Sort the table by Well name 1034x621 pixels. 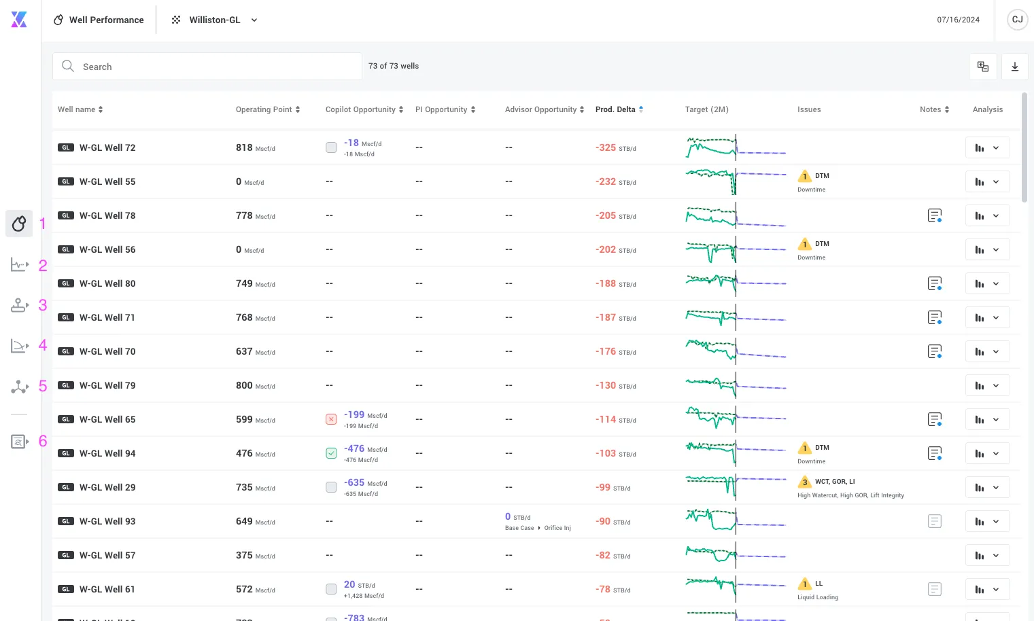point(80,109)
